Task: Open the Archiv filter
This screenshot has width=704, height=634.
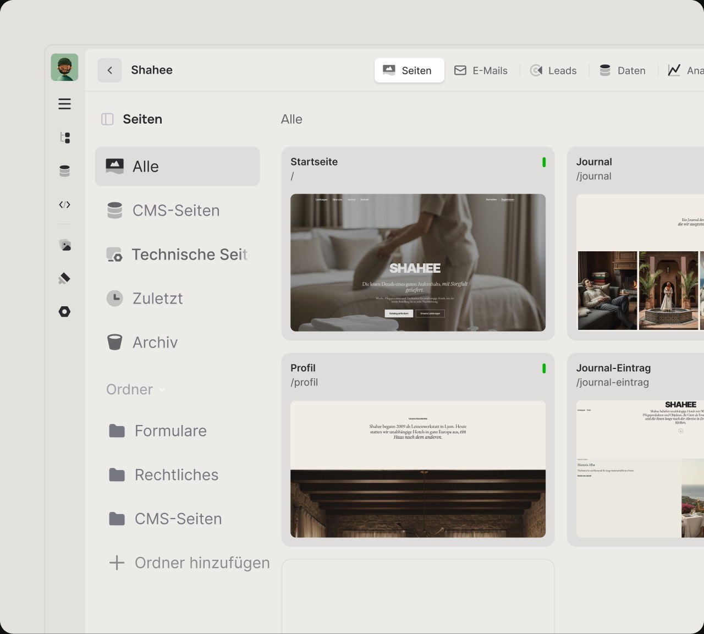Action: [x=177, y=343]
